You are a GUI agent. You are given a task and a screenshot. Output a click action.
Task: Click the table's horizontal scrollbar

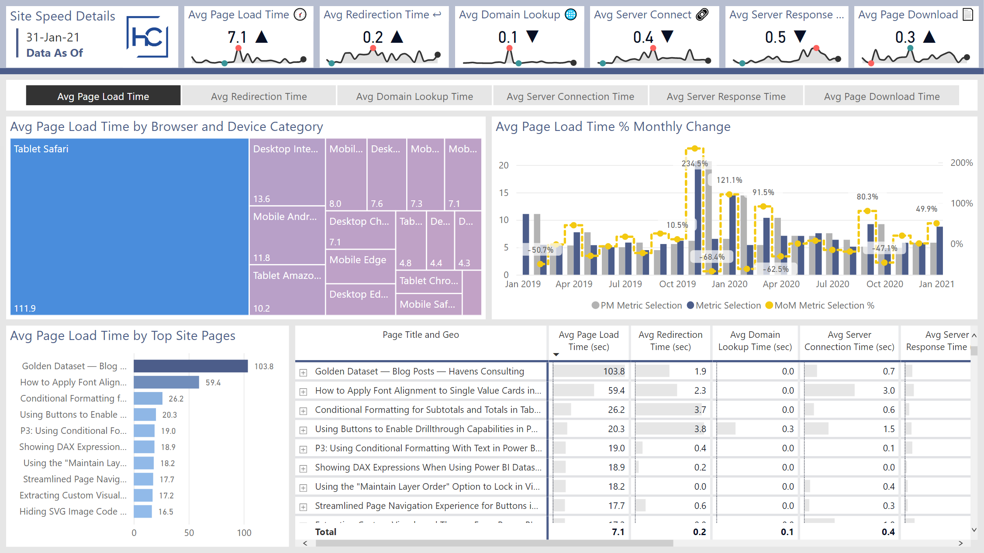[x=494, y=543]
